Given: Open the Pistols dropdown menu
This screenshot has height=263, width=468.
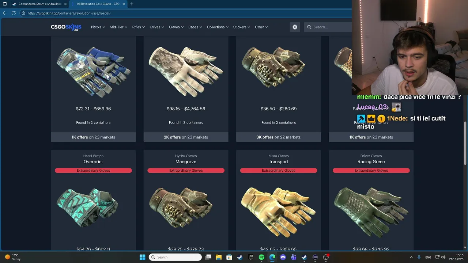Looking at the screenshot, I should 98,27.
